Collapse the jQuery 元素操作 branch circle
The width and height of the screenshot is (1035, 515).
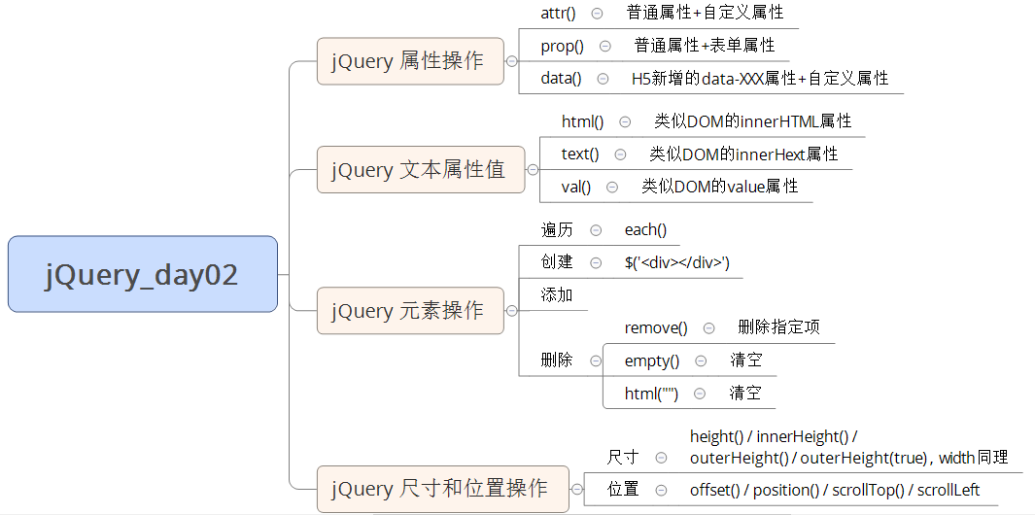pos(511,311)
